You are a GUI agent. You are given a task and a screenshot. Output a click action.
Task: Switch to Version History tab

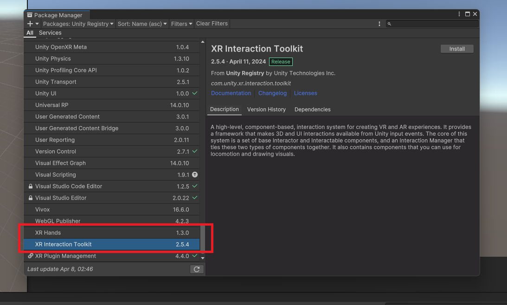click(x=266, y=109)
